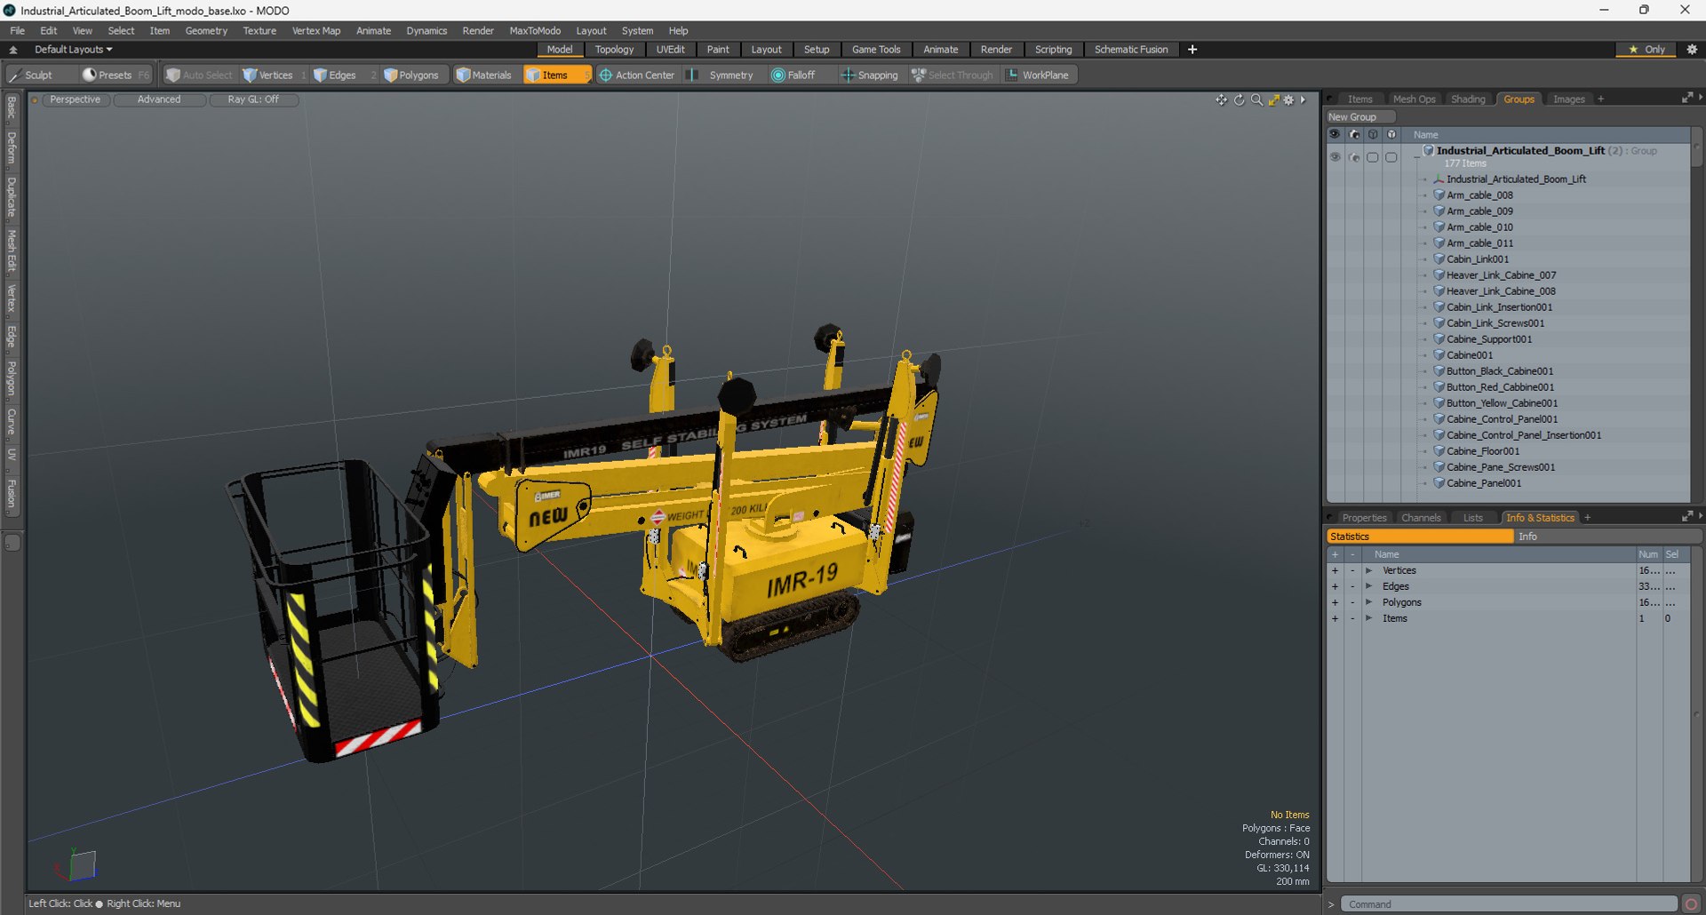
Task: Click the New Group button
Action: pyautogui.click(x=1359, y=117)
